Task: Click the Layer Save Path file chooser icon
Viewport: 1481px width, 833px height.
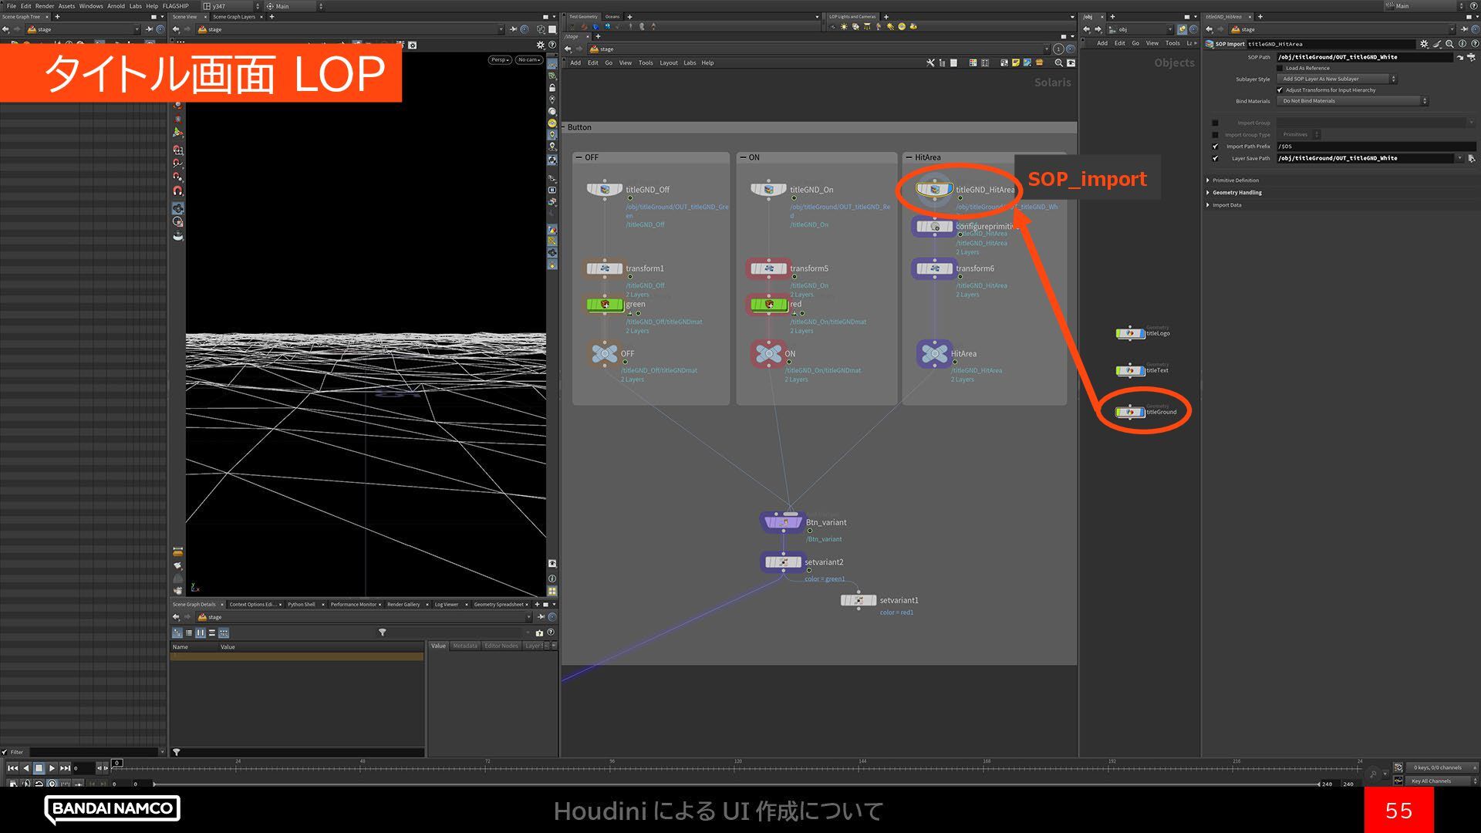Action: click(1471, 158)
